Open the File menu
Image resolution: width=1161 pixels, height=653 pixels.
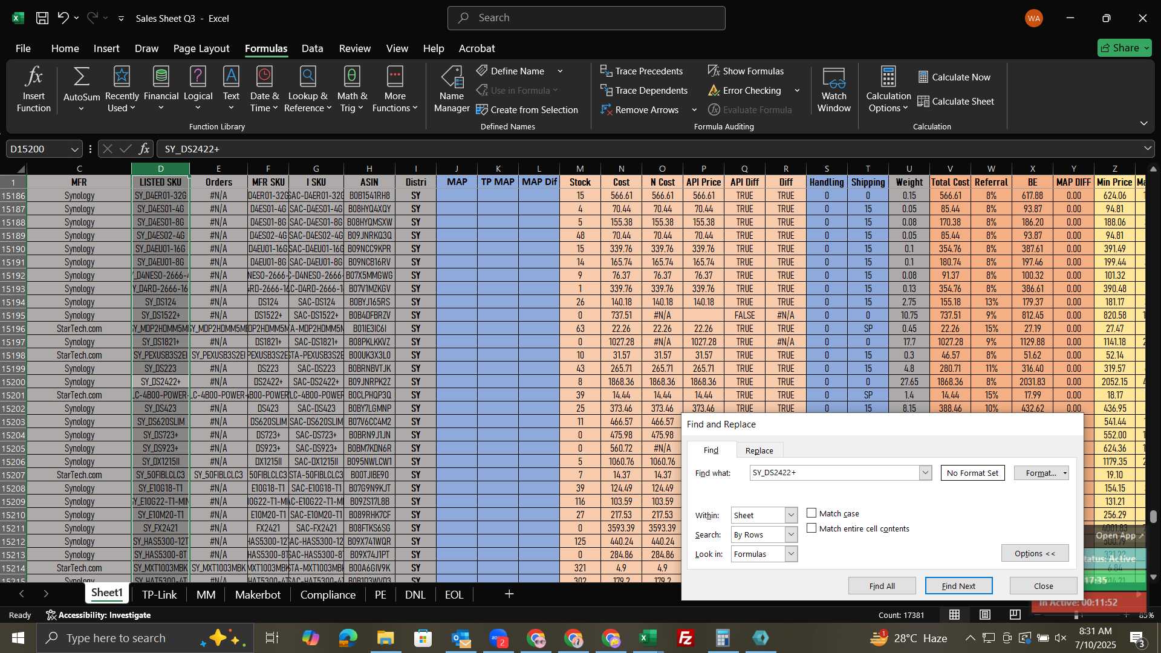point(23,48)
